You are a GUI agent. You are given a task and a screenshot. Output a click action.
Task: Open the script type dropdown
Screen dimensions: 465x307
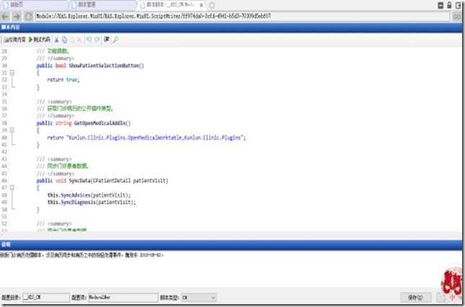tap(199, 297)
